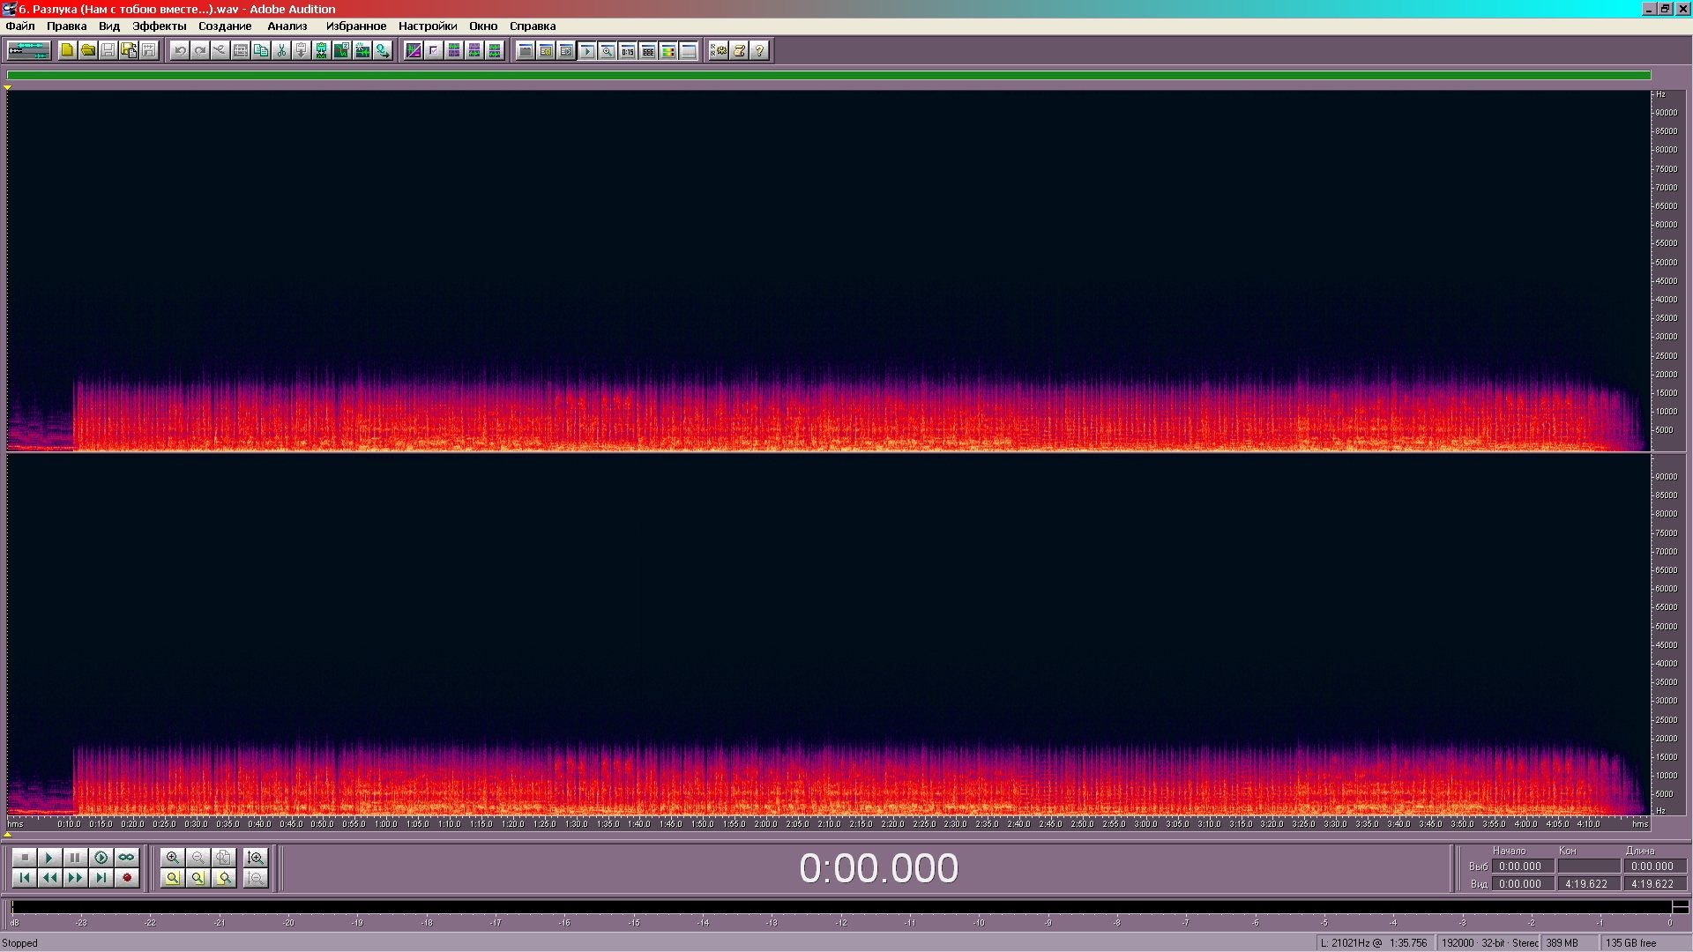
Task: Open the Избранное menu
Action: click(x=356, y=26)
